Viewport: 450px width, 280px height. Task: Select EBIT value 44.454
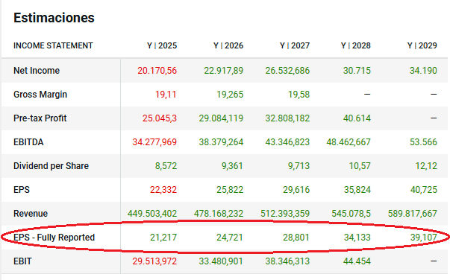click(357, 261)
